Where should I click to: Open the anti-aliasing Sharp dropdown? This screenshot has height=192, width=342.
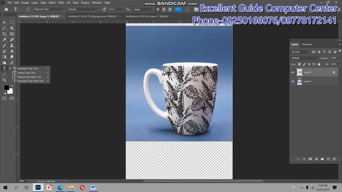pos(143,10)
